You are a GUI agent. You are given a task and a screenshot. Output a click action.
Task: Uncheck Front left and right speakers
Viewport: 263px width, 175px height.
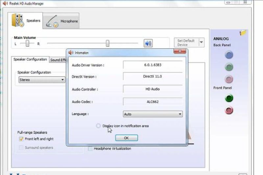coord(21,139)
